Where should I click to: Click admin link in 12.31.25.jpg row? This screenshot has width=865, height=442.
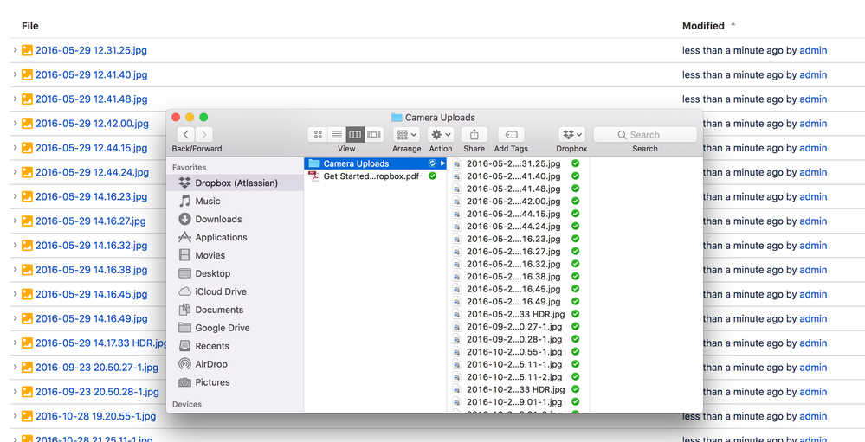pos(813,51)
